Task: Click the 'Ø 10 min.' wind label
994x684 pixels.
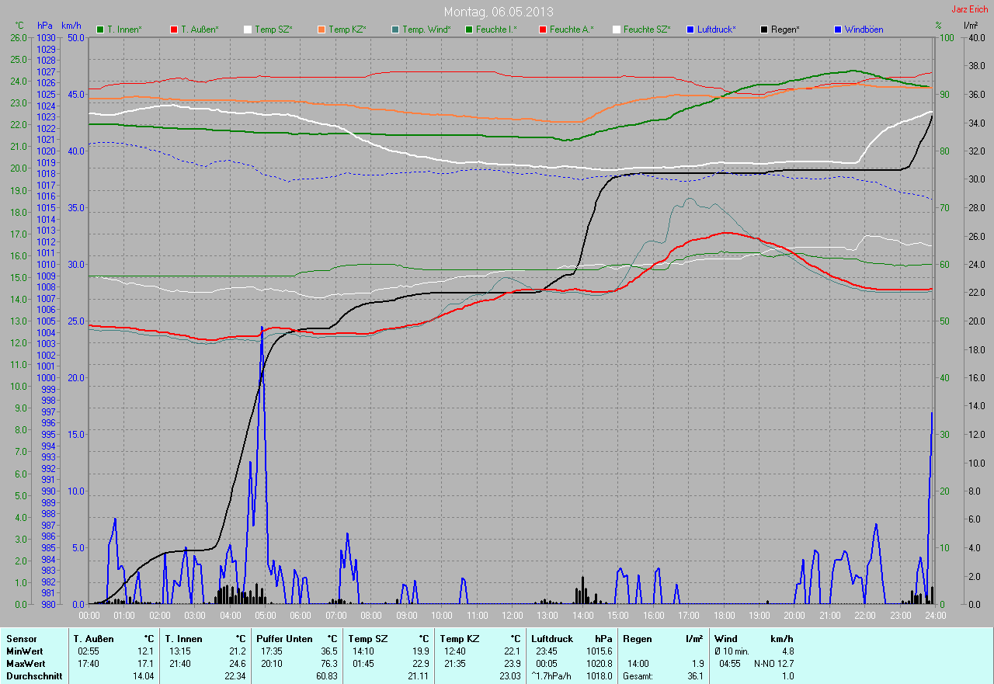Action: pyautogui.click(x=732, y=651)
